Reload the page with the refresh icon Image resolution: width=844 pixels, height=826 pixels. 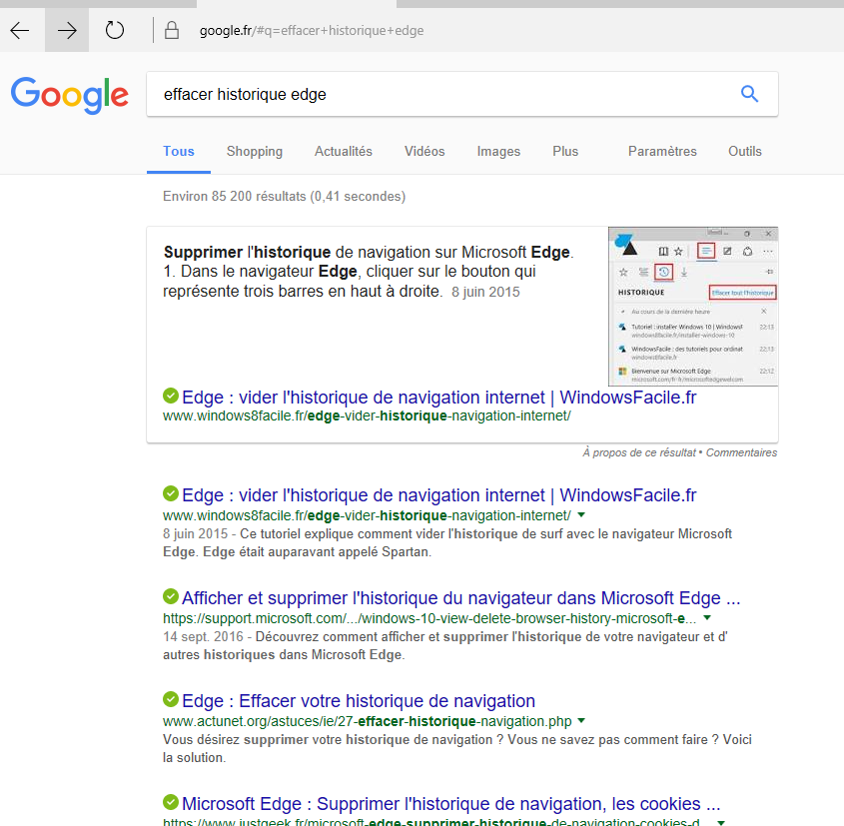tap(114, 30)
